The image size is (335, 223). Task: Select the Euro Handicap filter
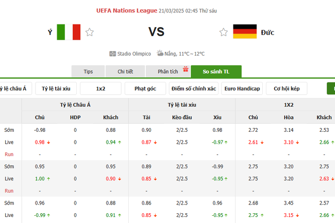242,89
